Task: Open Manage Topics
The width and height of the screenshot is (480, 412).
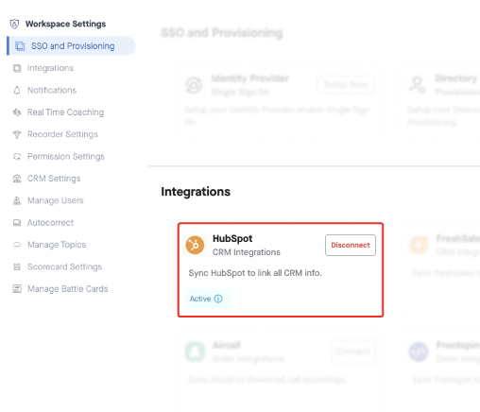Action: click(57, 245)
